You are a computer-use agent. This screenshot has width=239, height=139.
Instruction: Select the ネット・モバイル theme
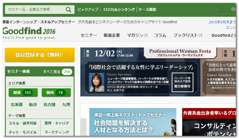click(x=23, y=132)
